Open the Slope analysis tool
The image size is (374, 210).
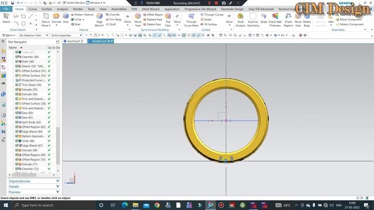(x=264, y=18)
